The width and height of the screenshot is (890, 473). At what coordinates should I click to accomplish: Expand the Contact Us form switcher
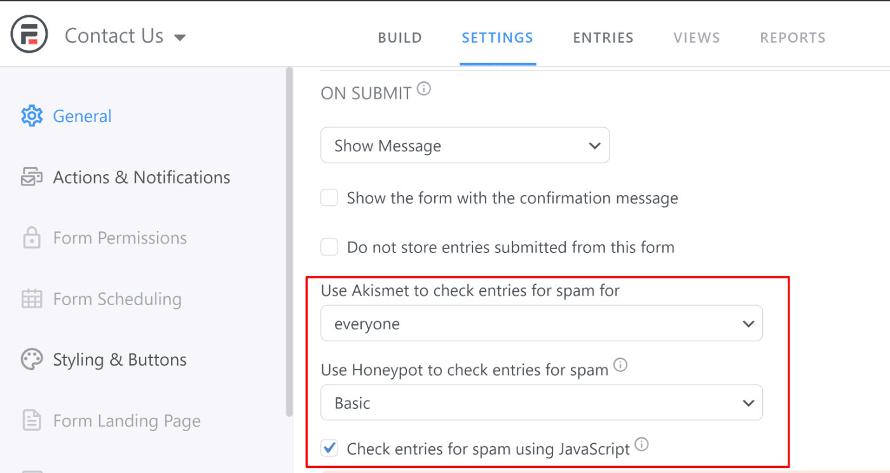coord(180,37)
